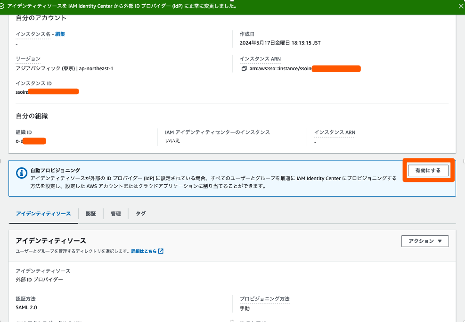Select the SAML 2.0 authentication value
Viewport: 465px width, 322px height.
(x=26, y=307)
